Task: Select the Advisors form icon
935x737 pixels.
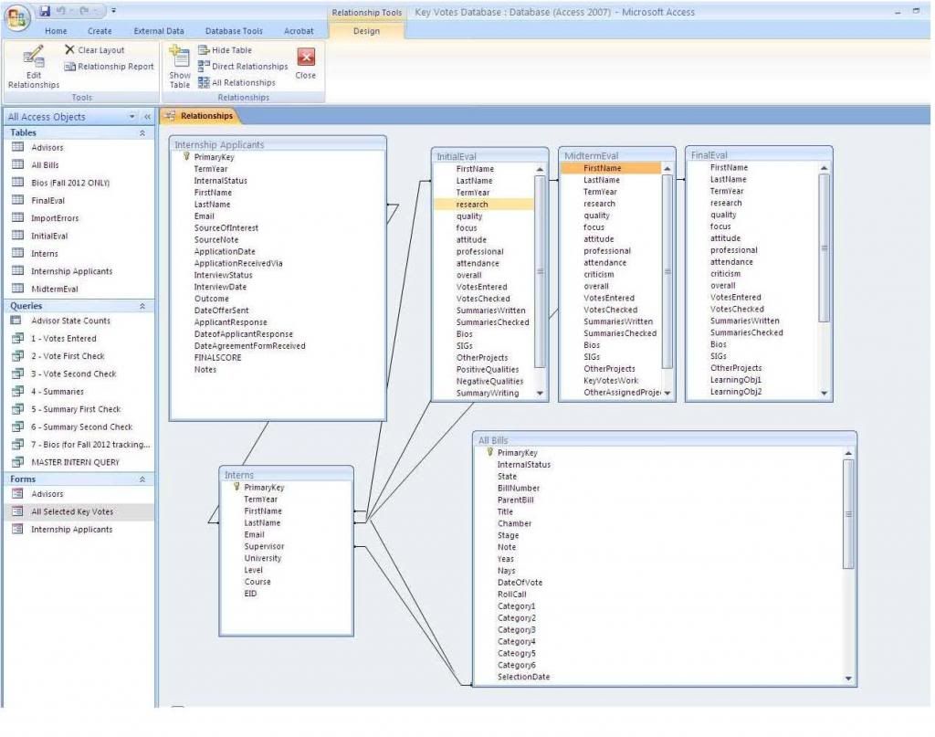Action: (x=16, y=494)
